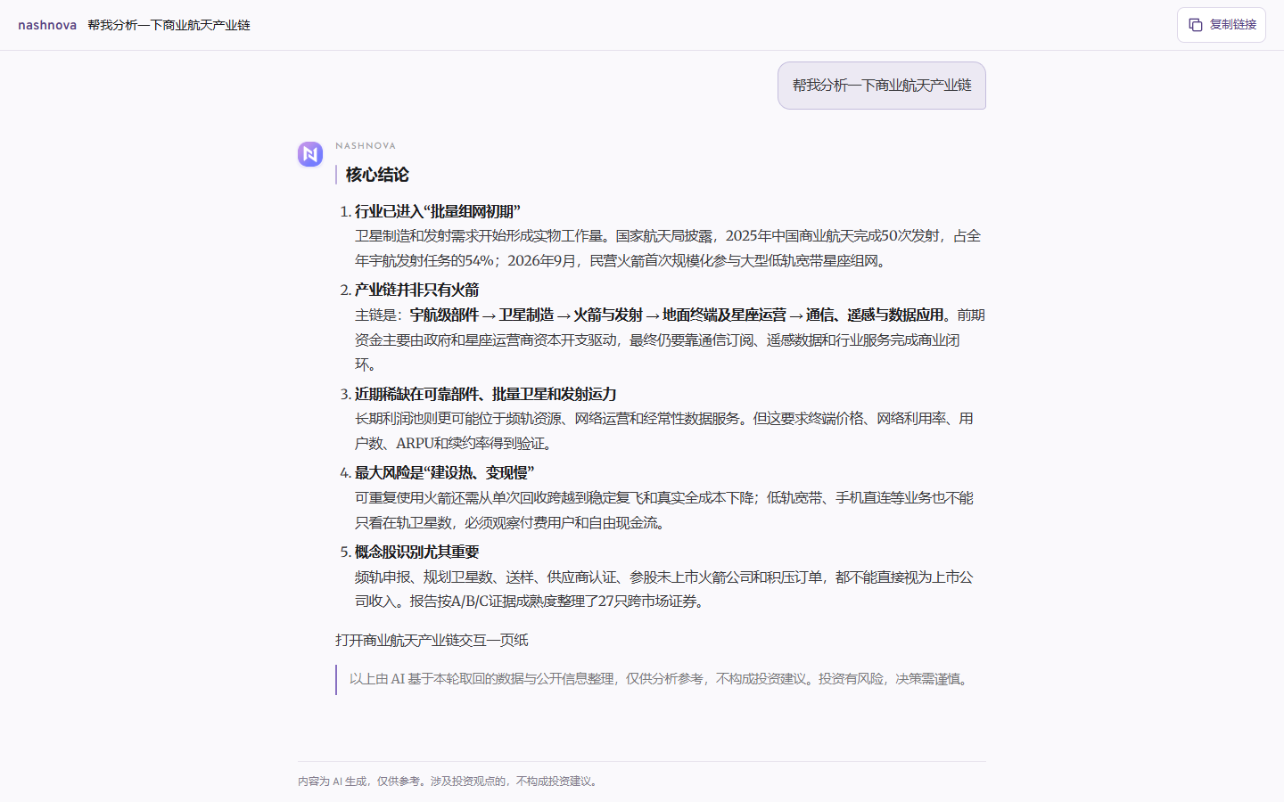This screenshot has height=802, width=1284.
Task: Click the paragraph starting 可重复使用火箭
Action: [664, 510]
